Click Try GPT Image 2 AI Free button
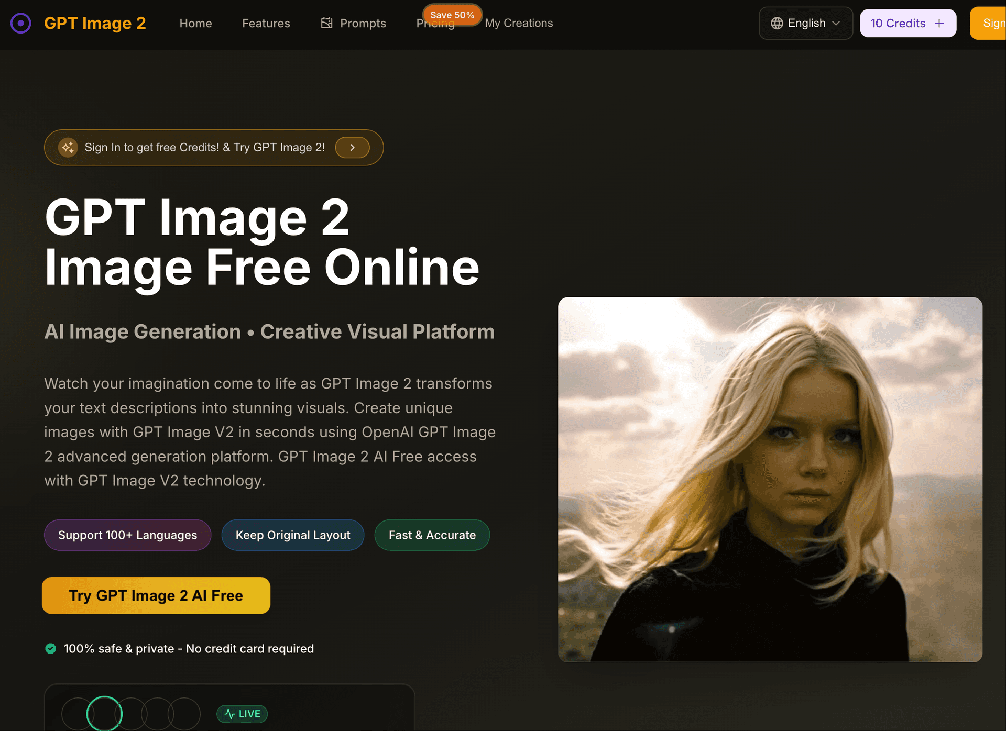Viewport: 1006px width, 731px height. pos(156,596)
